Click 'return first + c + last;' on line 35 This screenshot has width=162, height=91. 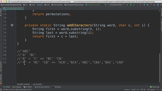(55, 36)
